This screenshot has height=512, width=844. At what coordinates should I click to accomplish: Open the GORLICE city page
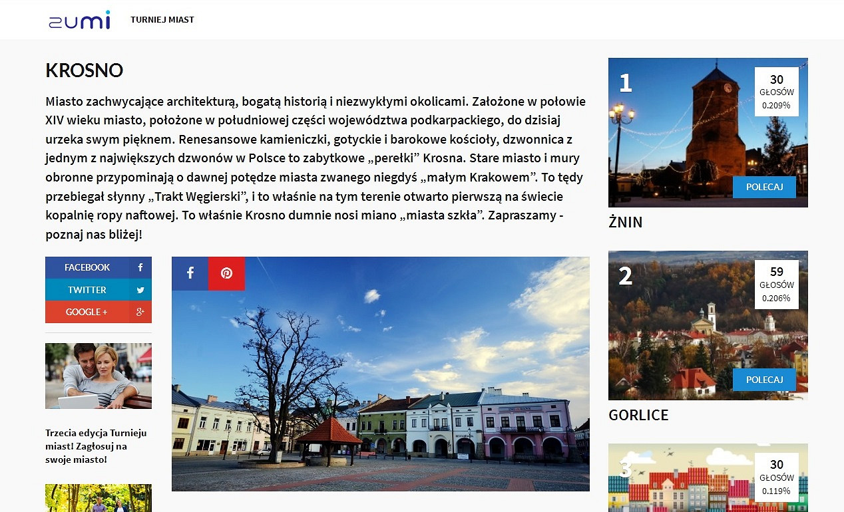tap(638, 415)
